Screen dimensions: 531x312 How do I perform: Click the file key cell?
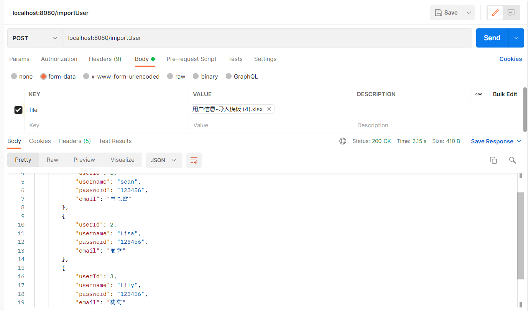pyautogui.click(x=107, y=110)
